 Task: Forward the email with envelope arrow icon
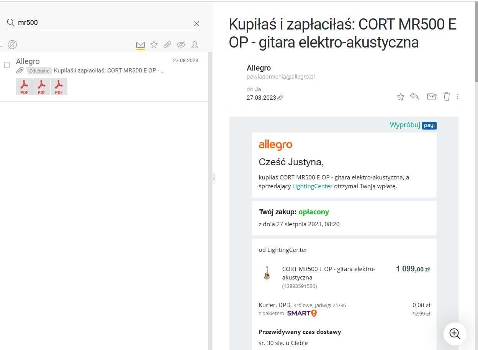pyautogui.click(x=432, y=97)
